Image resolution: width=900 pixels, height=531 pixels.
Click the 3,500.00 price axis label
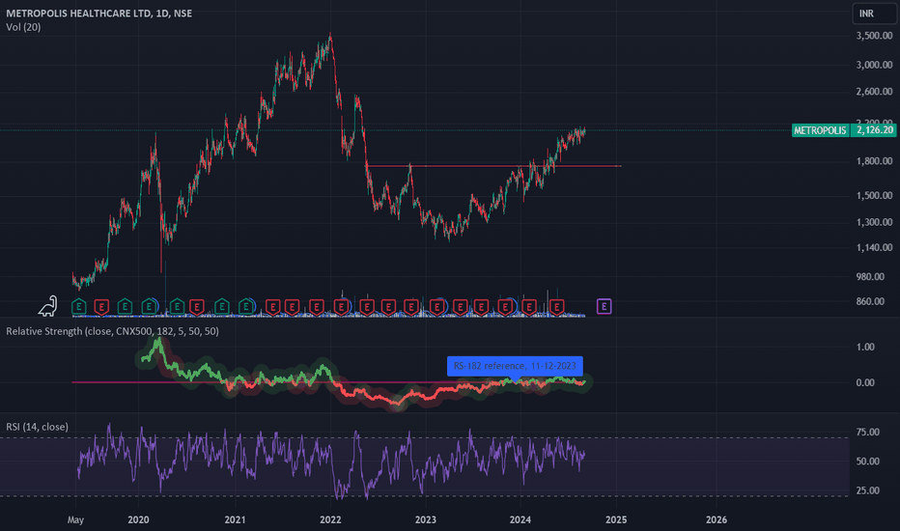pyautogui.click(x=874, y=36)
